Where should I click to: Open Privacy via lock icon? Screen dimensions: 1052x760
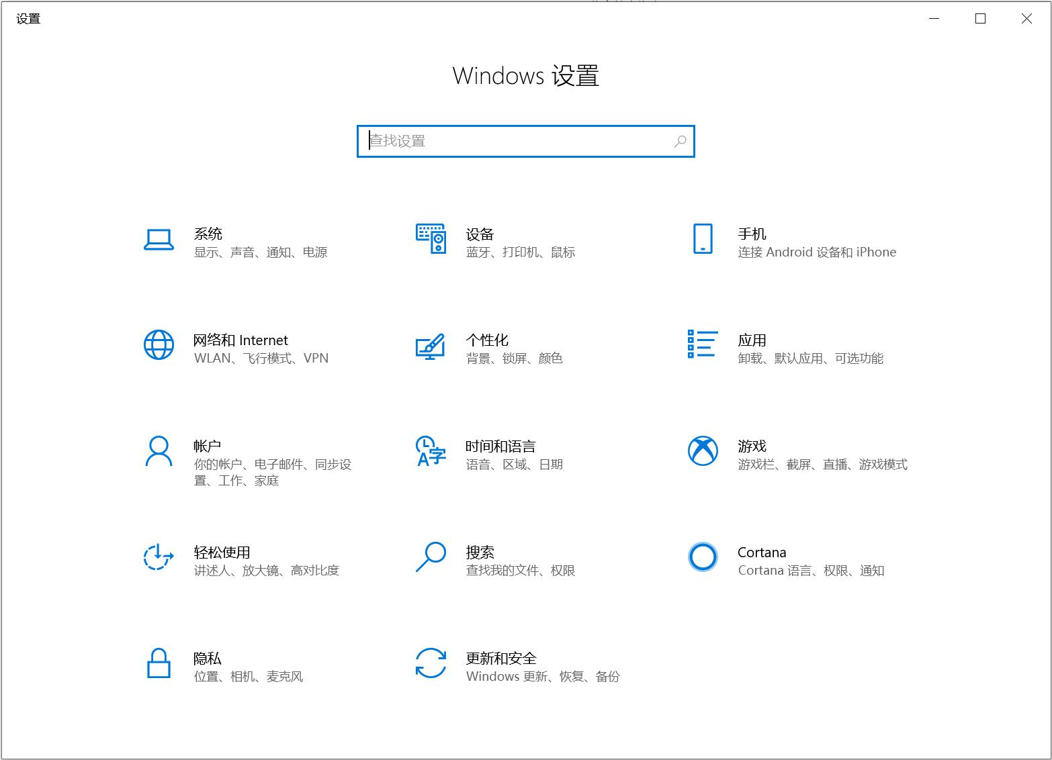tap(159, 663)
